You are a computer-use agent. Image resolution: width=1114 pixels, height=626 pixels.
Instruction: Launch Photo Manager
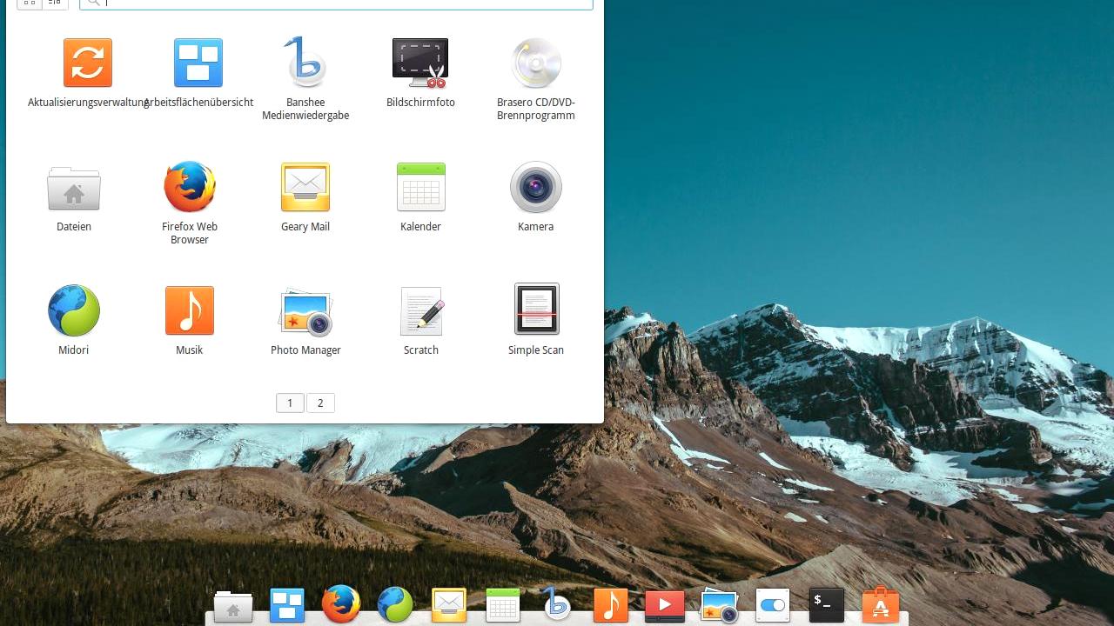(x=305, y=310)
